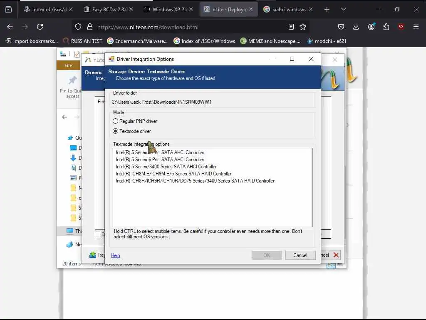Close the Driver Integration Options dialog
This screenshot has height=320, width=426.
click(x=311, y=59)
